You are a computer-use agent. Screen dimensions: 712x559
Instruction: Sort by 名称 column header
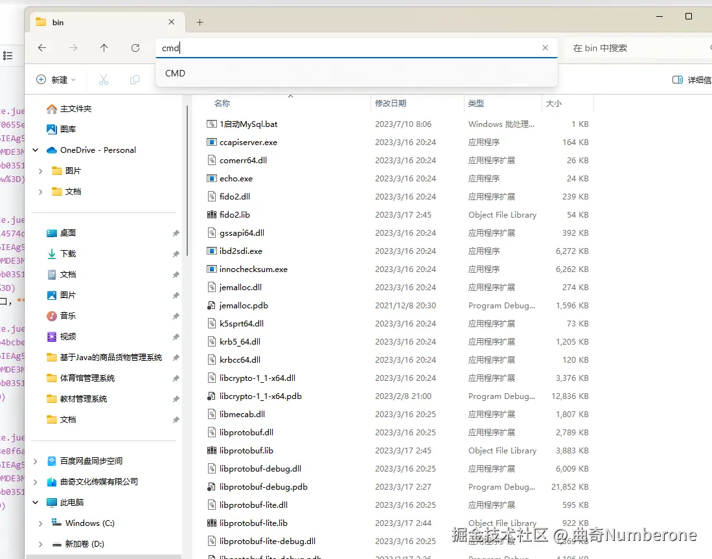(222, 104)
